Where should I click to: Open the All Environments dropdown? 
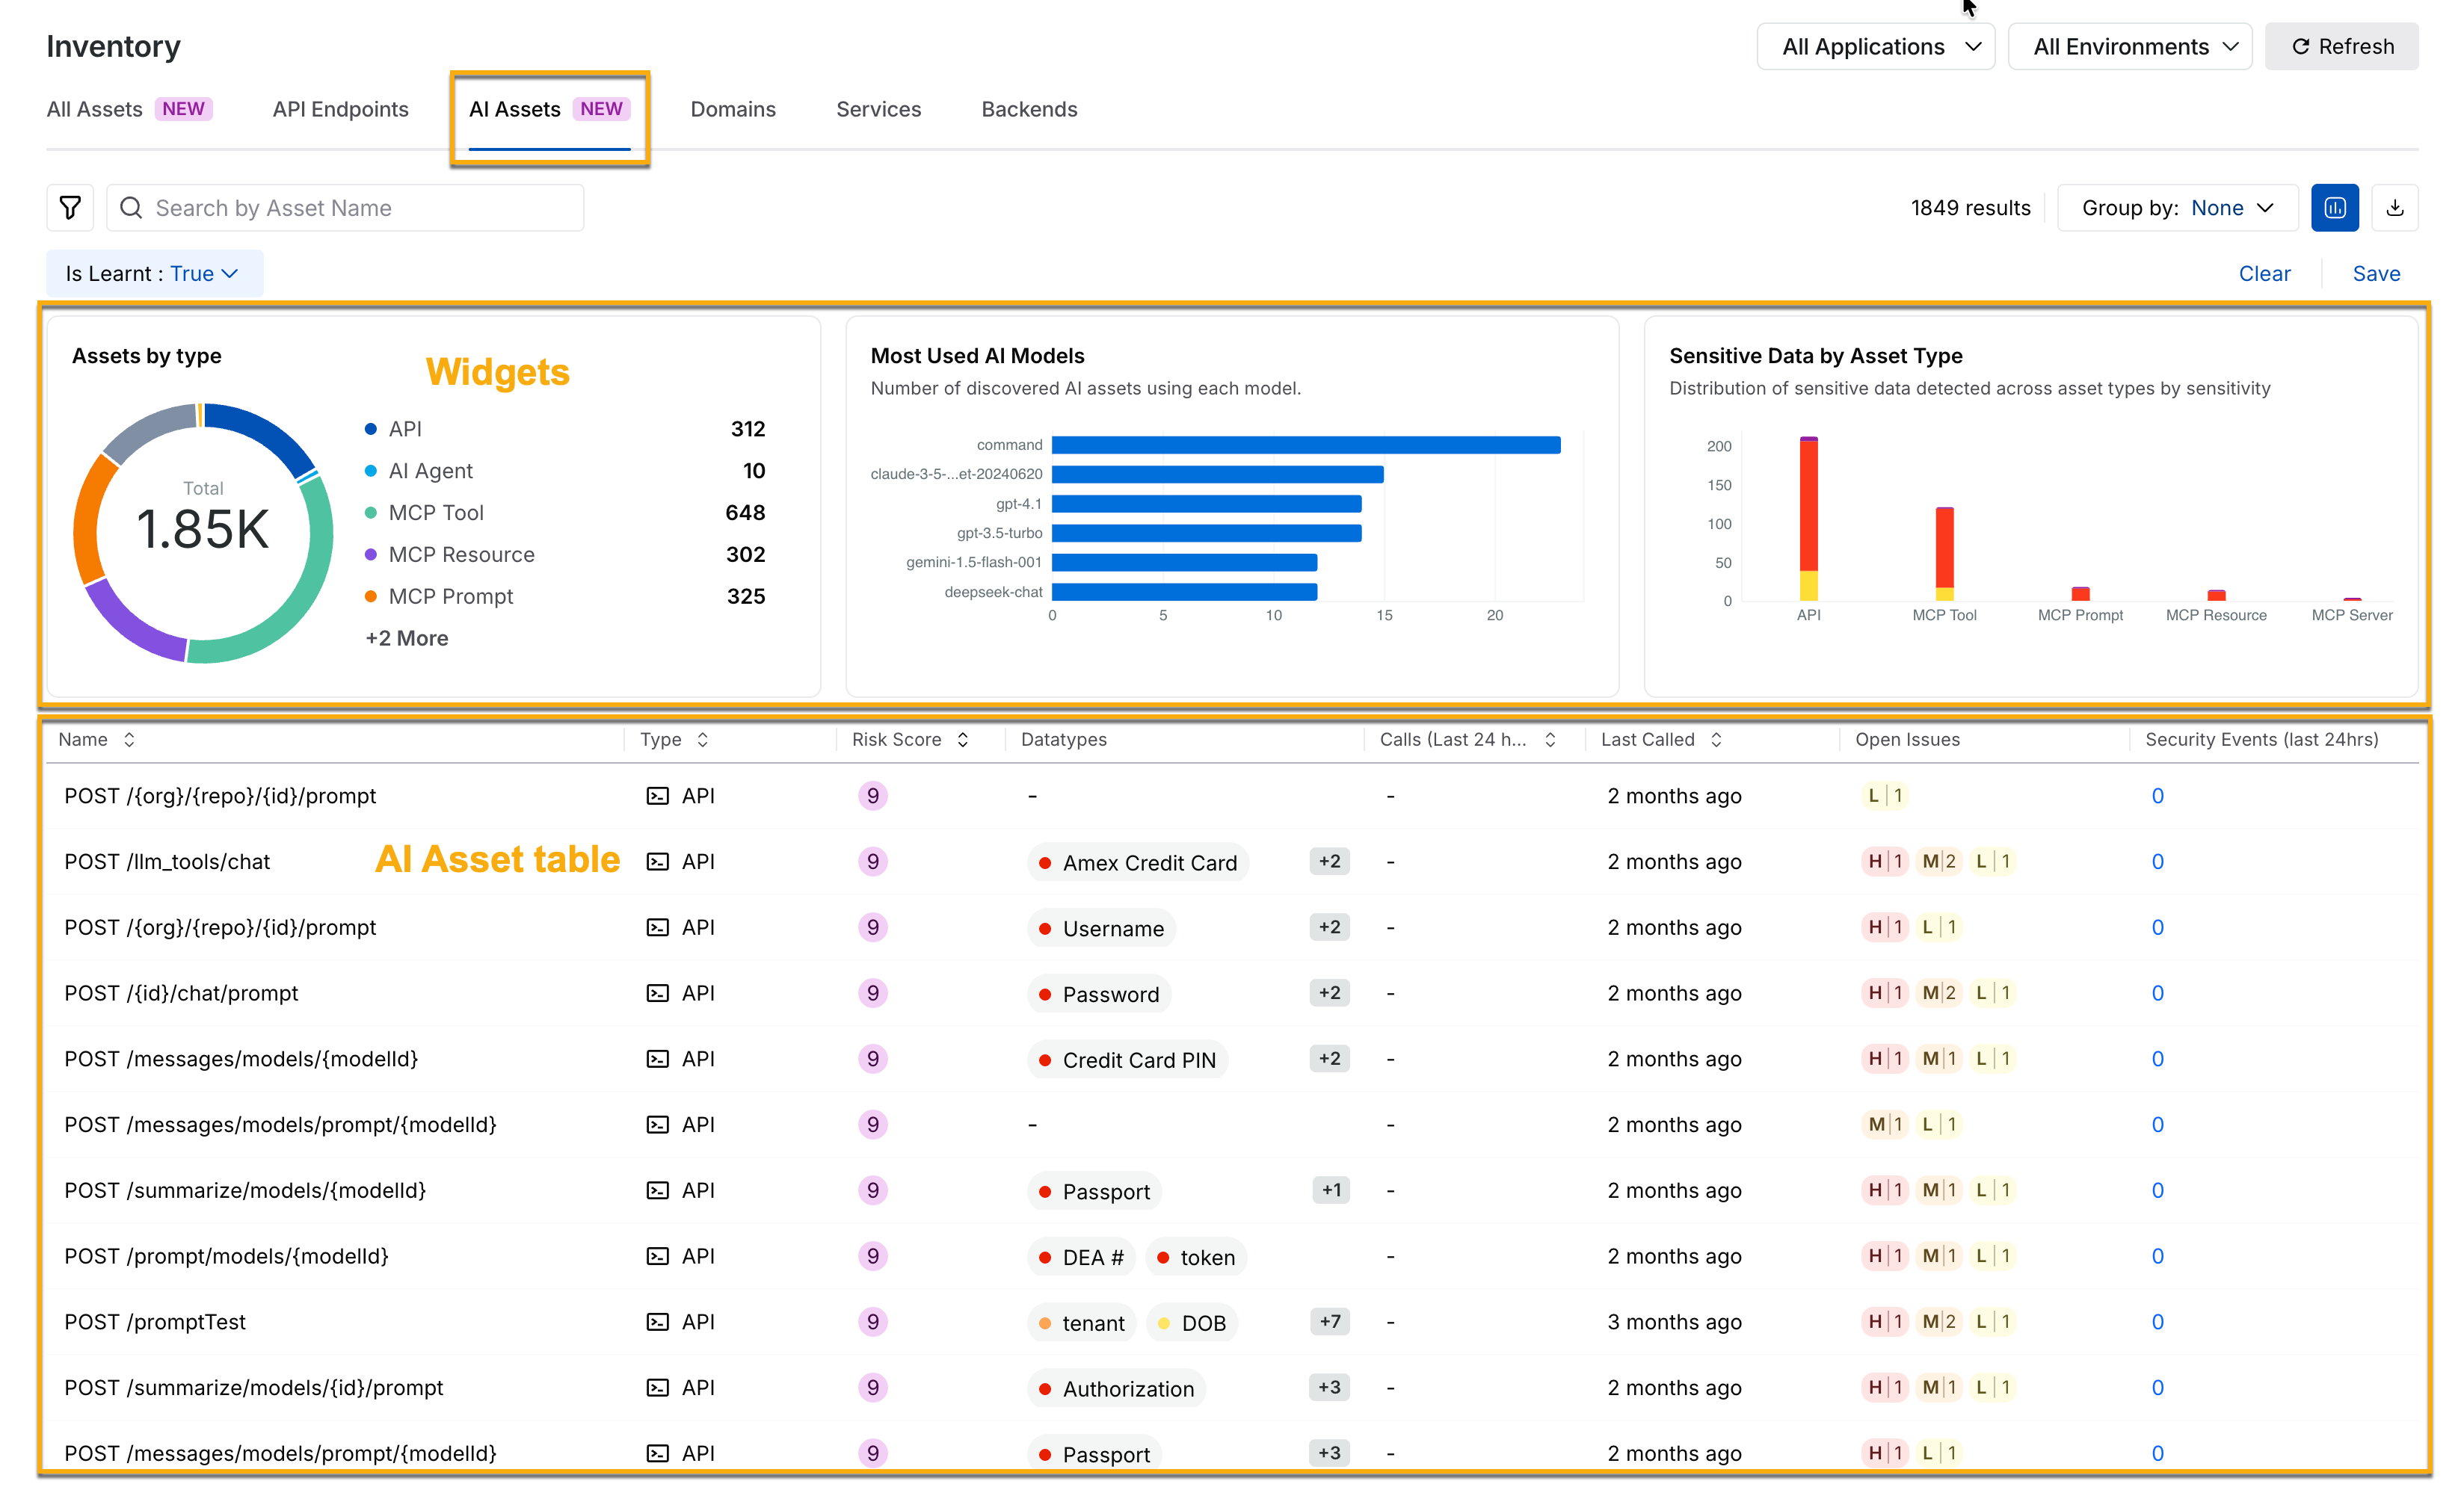[x=2130, y=47]
